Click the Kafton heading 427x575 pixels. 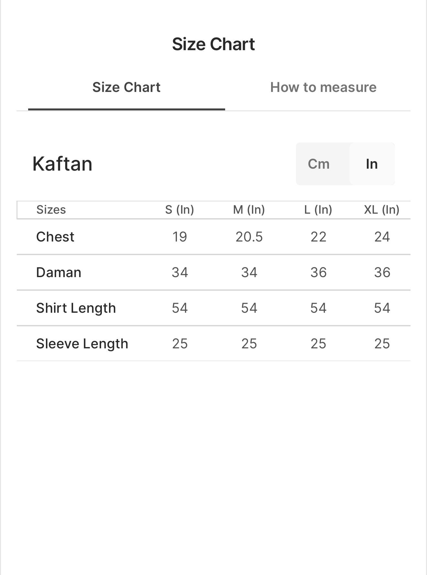pyautogui.click(x=62, y=164)
